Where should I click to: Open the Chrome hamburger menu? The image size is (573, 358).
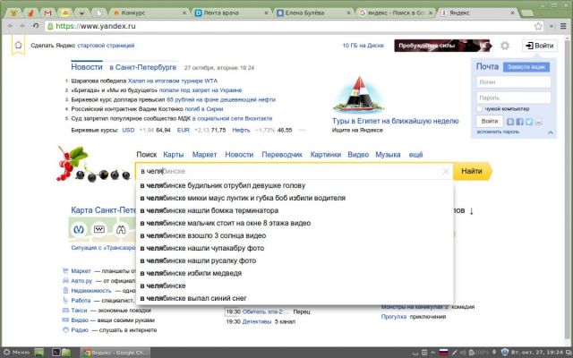pyautogui.click(x=561, y=26)
